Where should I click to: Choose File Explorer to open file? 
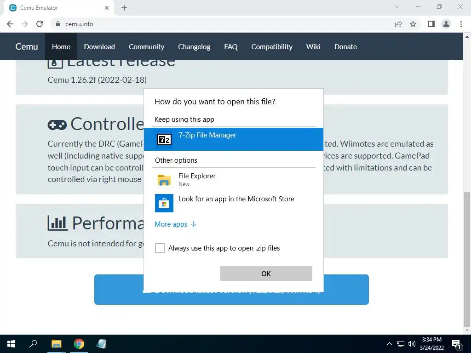coord(233,180)
